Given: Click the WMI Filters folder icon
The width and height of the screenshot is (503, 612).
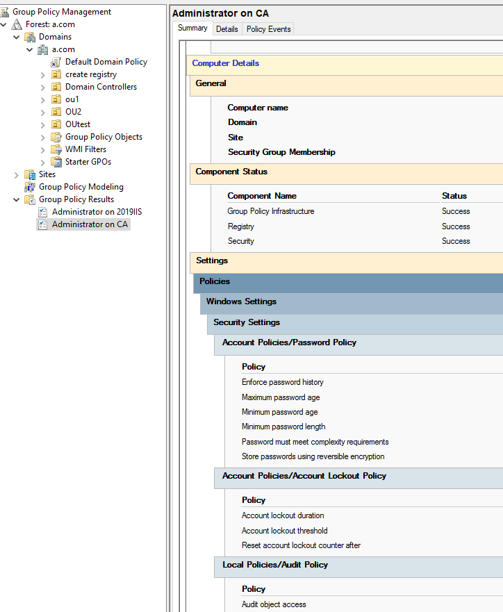Looking at the screenshot, I should tap(56, 149).
